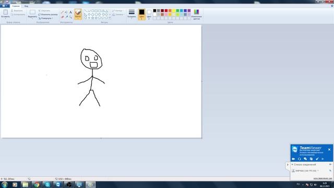334x188 pixels.
Task: Click the Select rectangle tool icon
Action: 32,12
